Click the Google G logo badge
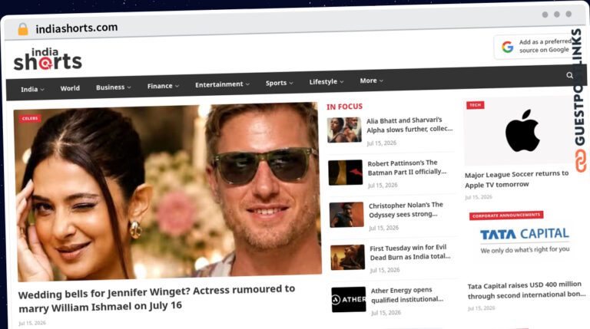The image size is (590, 329). 508,47
